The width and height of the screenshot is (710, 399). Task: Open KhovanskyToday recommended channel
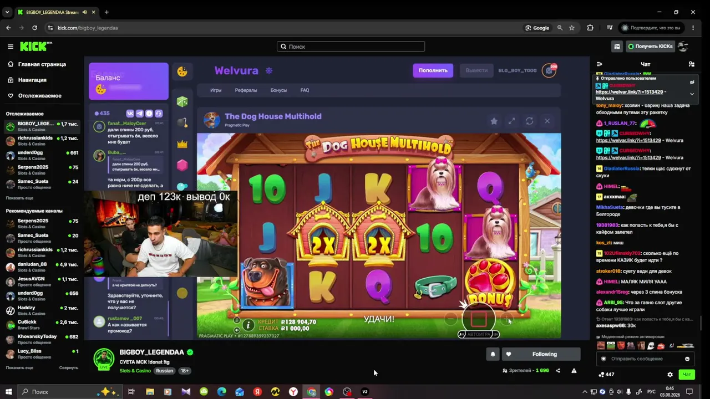pos(42,339)
